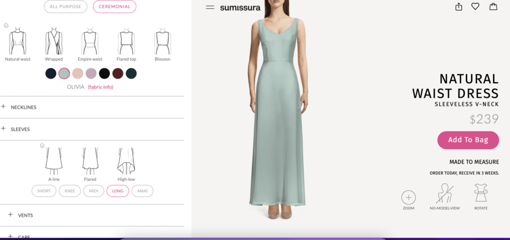This screenshot has width=510, height=240.
Task: Open the hamburger menu beside sumissura
Action: pyautogui.click(x=210, y=7)
